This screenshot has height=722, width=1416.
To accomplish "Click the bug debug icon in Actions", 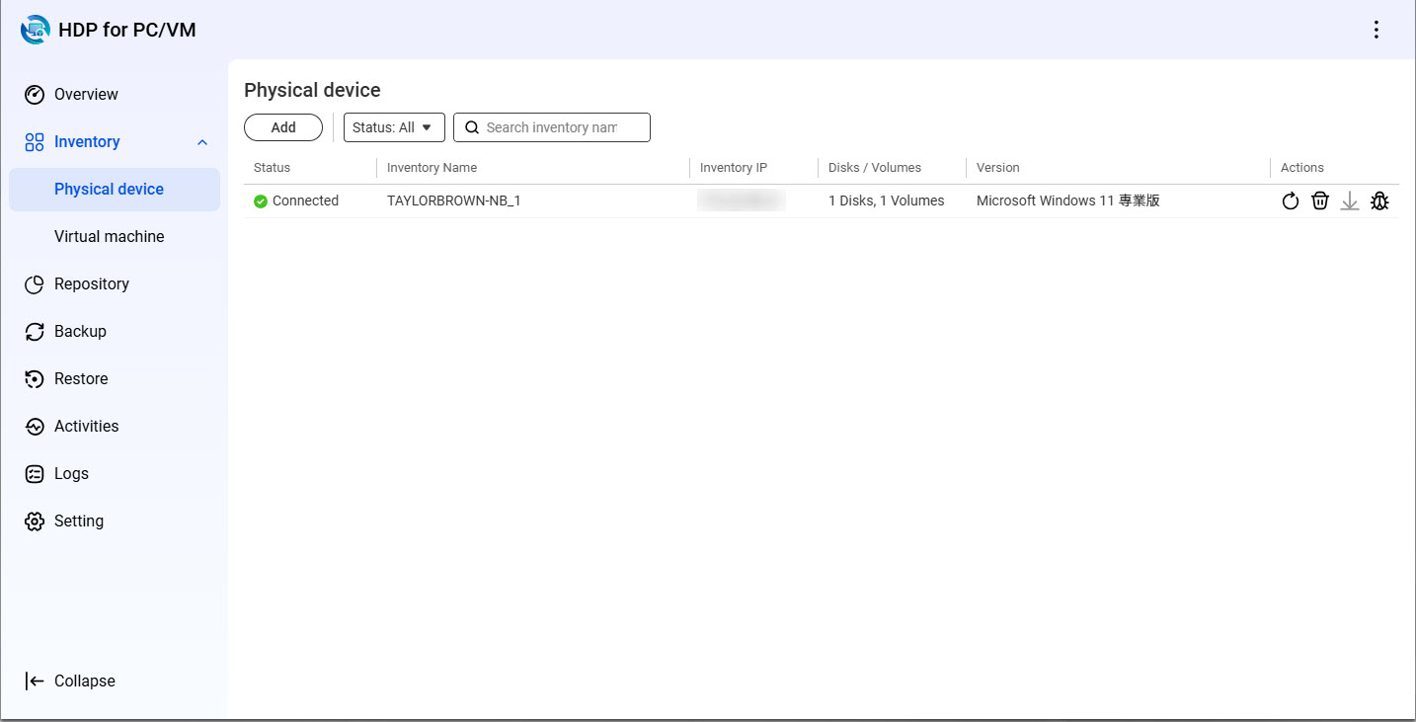I will pyautogui.click(x=1379, y=201).
